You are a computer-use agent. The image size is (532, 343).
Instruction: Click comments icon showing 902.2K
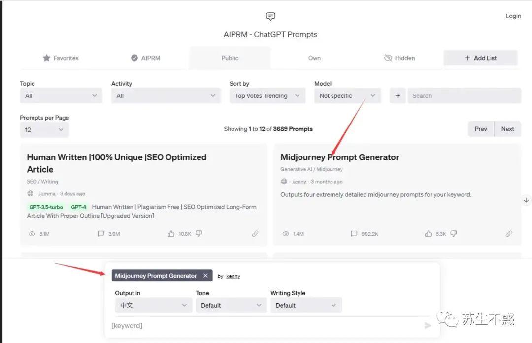pos(354,234)
